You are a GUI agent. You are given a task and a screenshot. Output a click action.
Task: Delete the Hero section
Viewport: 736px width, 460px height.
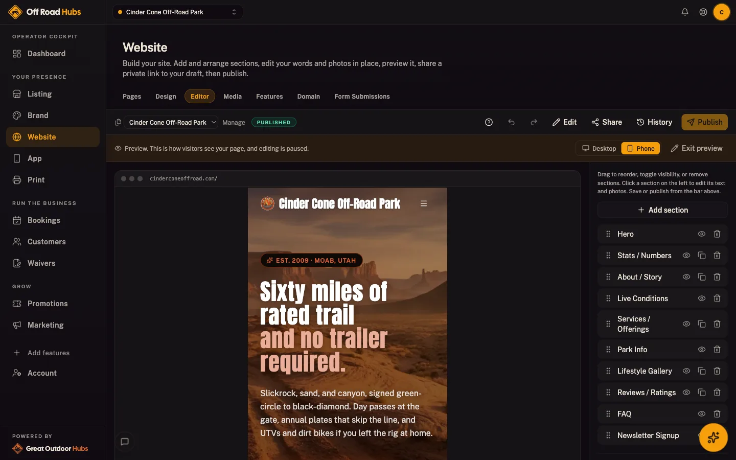(717, 234)
